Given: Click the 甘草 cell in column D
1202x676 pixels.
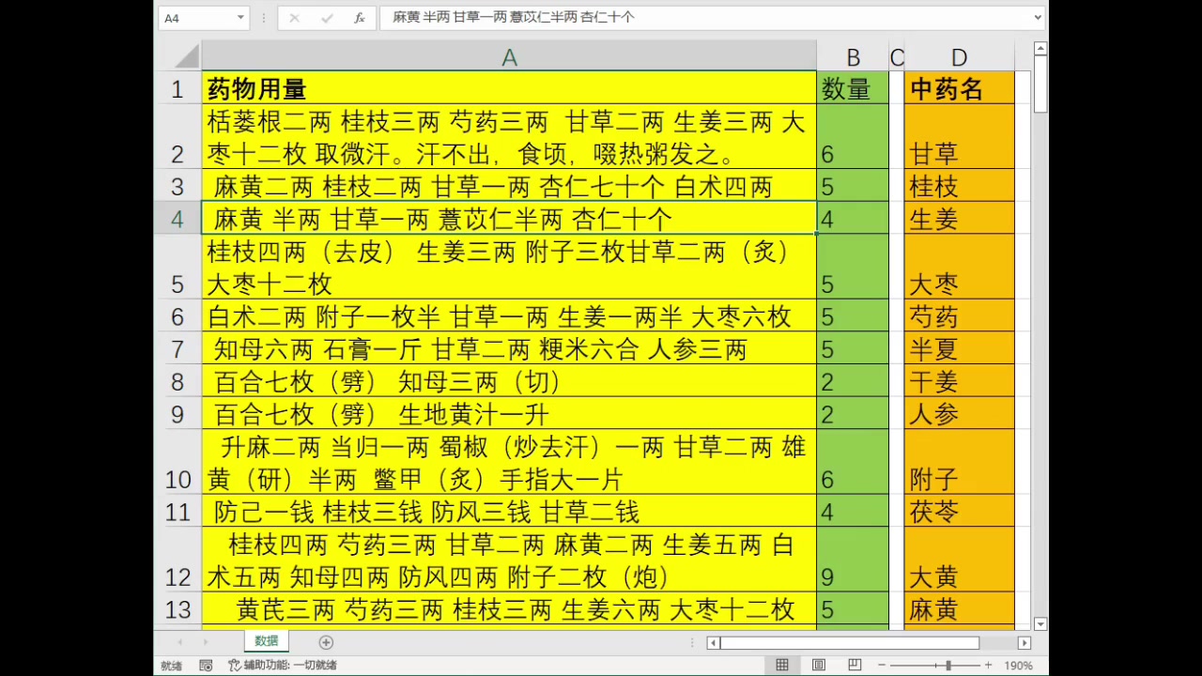Looking at the screenshot, I should point(959,137).
